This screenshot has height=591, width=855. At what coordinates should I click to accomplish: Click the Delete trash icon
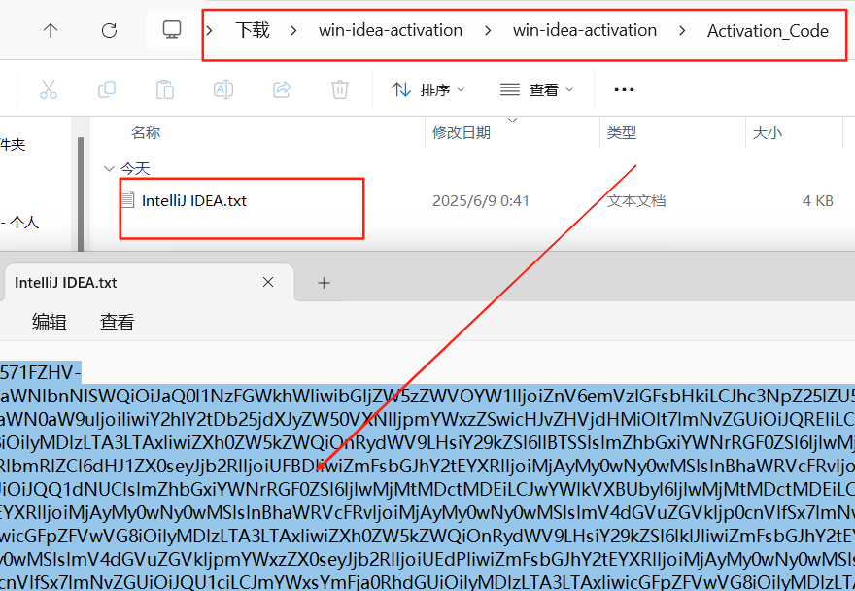(340, 89)
